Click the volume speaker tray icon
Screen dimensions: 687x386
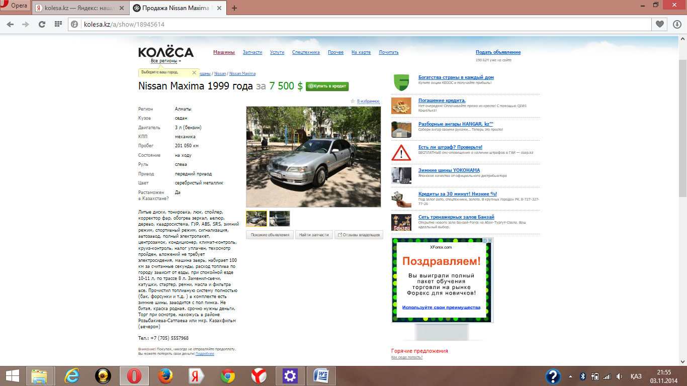[619, 376]
